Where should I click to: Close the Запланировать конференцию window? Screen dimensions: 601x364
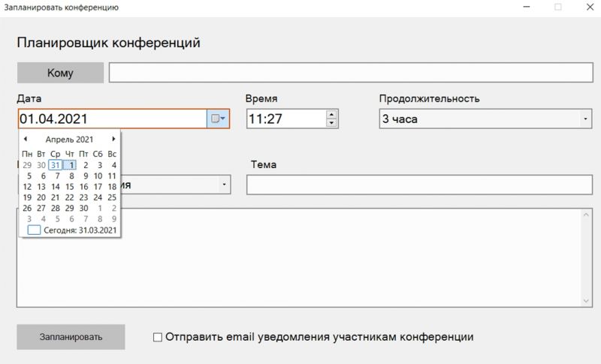point(590,7)
